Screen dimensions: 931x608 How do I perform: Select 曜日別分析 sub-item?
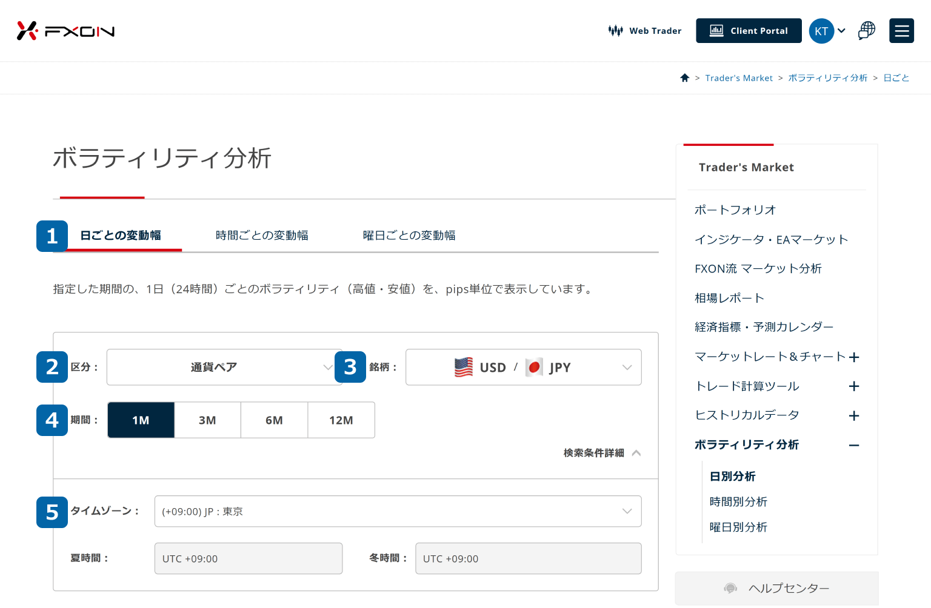pyautogui.click(x=738, y=527)
